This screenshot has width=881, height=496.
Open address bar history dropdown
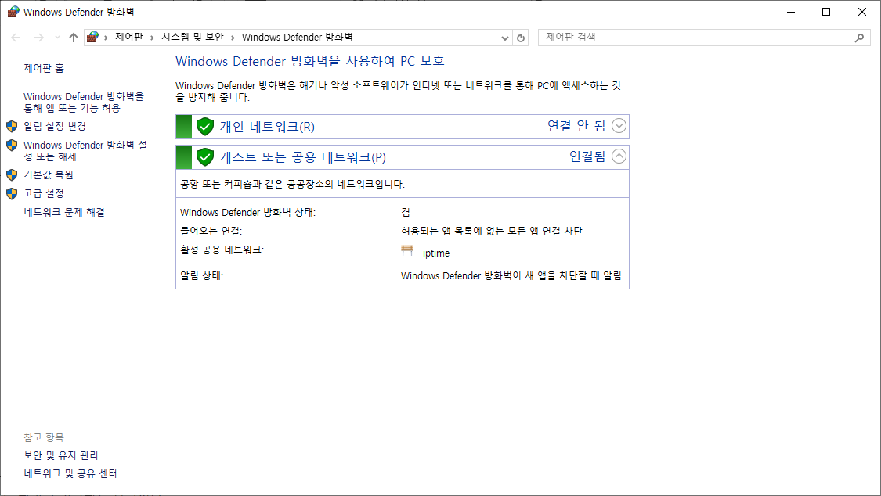[x=504, y=38]
